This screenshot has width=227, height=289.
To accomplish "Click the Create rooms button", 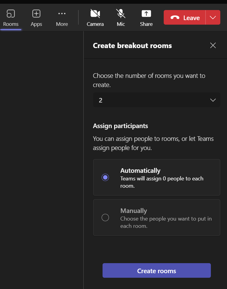I will 156,270.
